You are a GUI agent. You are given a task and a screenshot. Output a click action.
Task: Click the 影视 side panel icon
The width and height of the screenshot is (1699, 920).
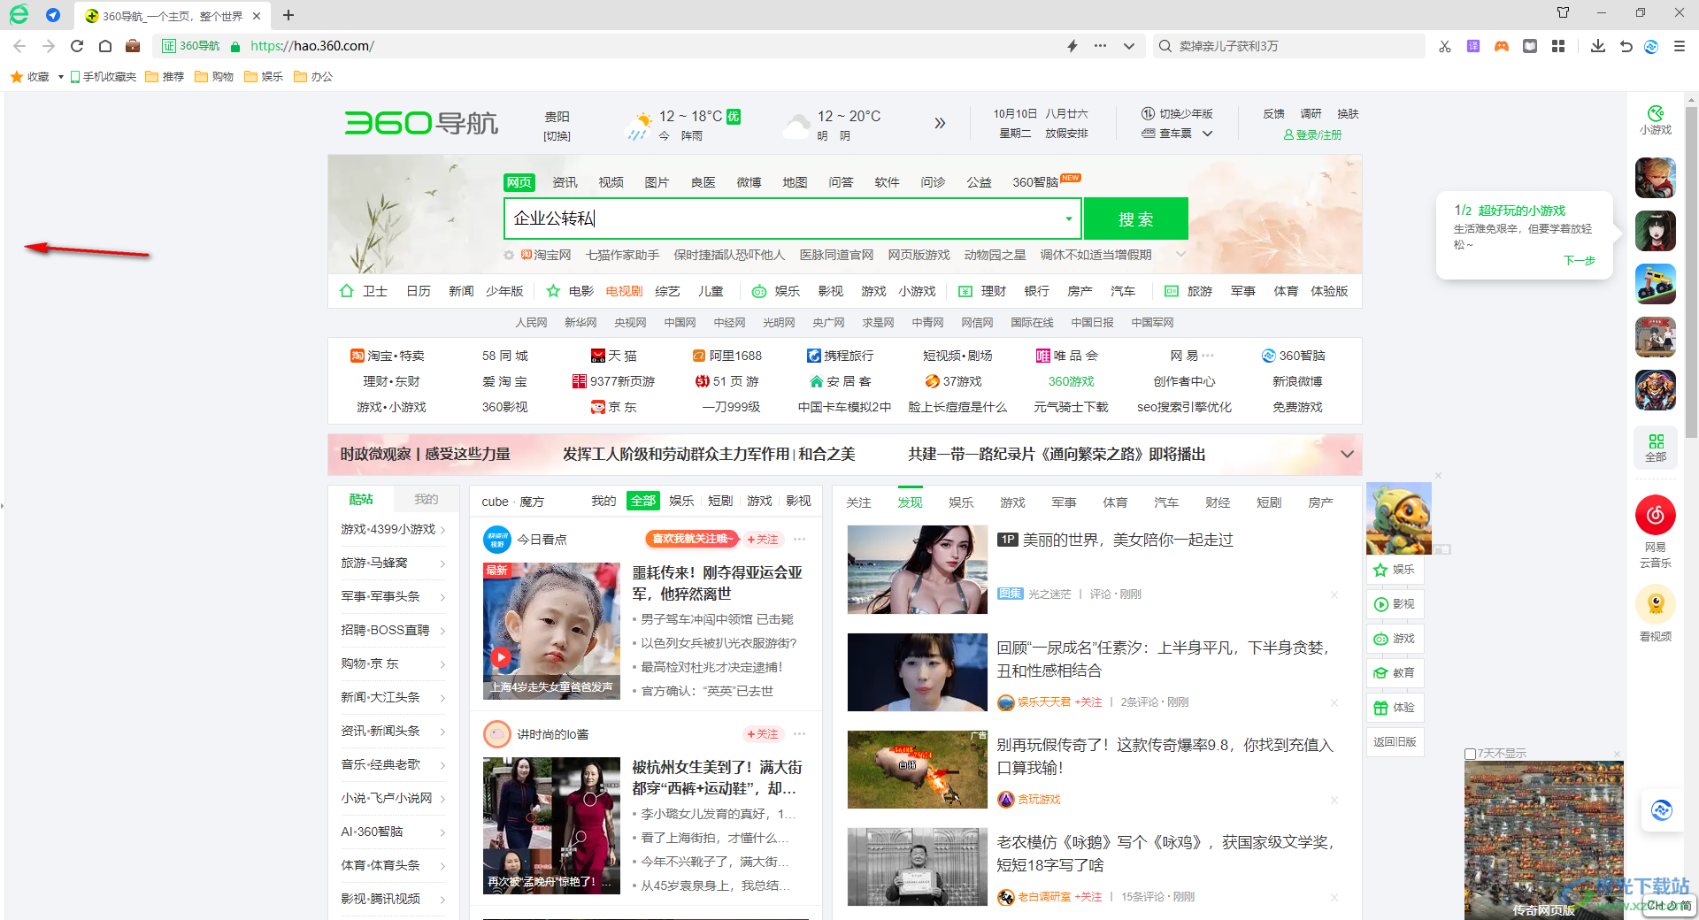(x=1395, y=604)
